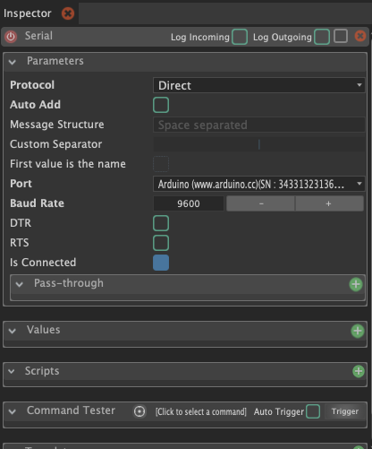Collapse the Pass-through section

tap(20, 284)
